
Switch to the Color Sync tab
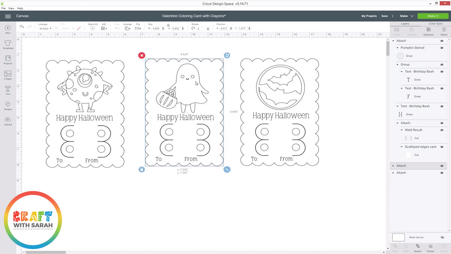pyautogui.click(x=436, y=24)
